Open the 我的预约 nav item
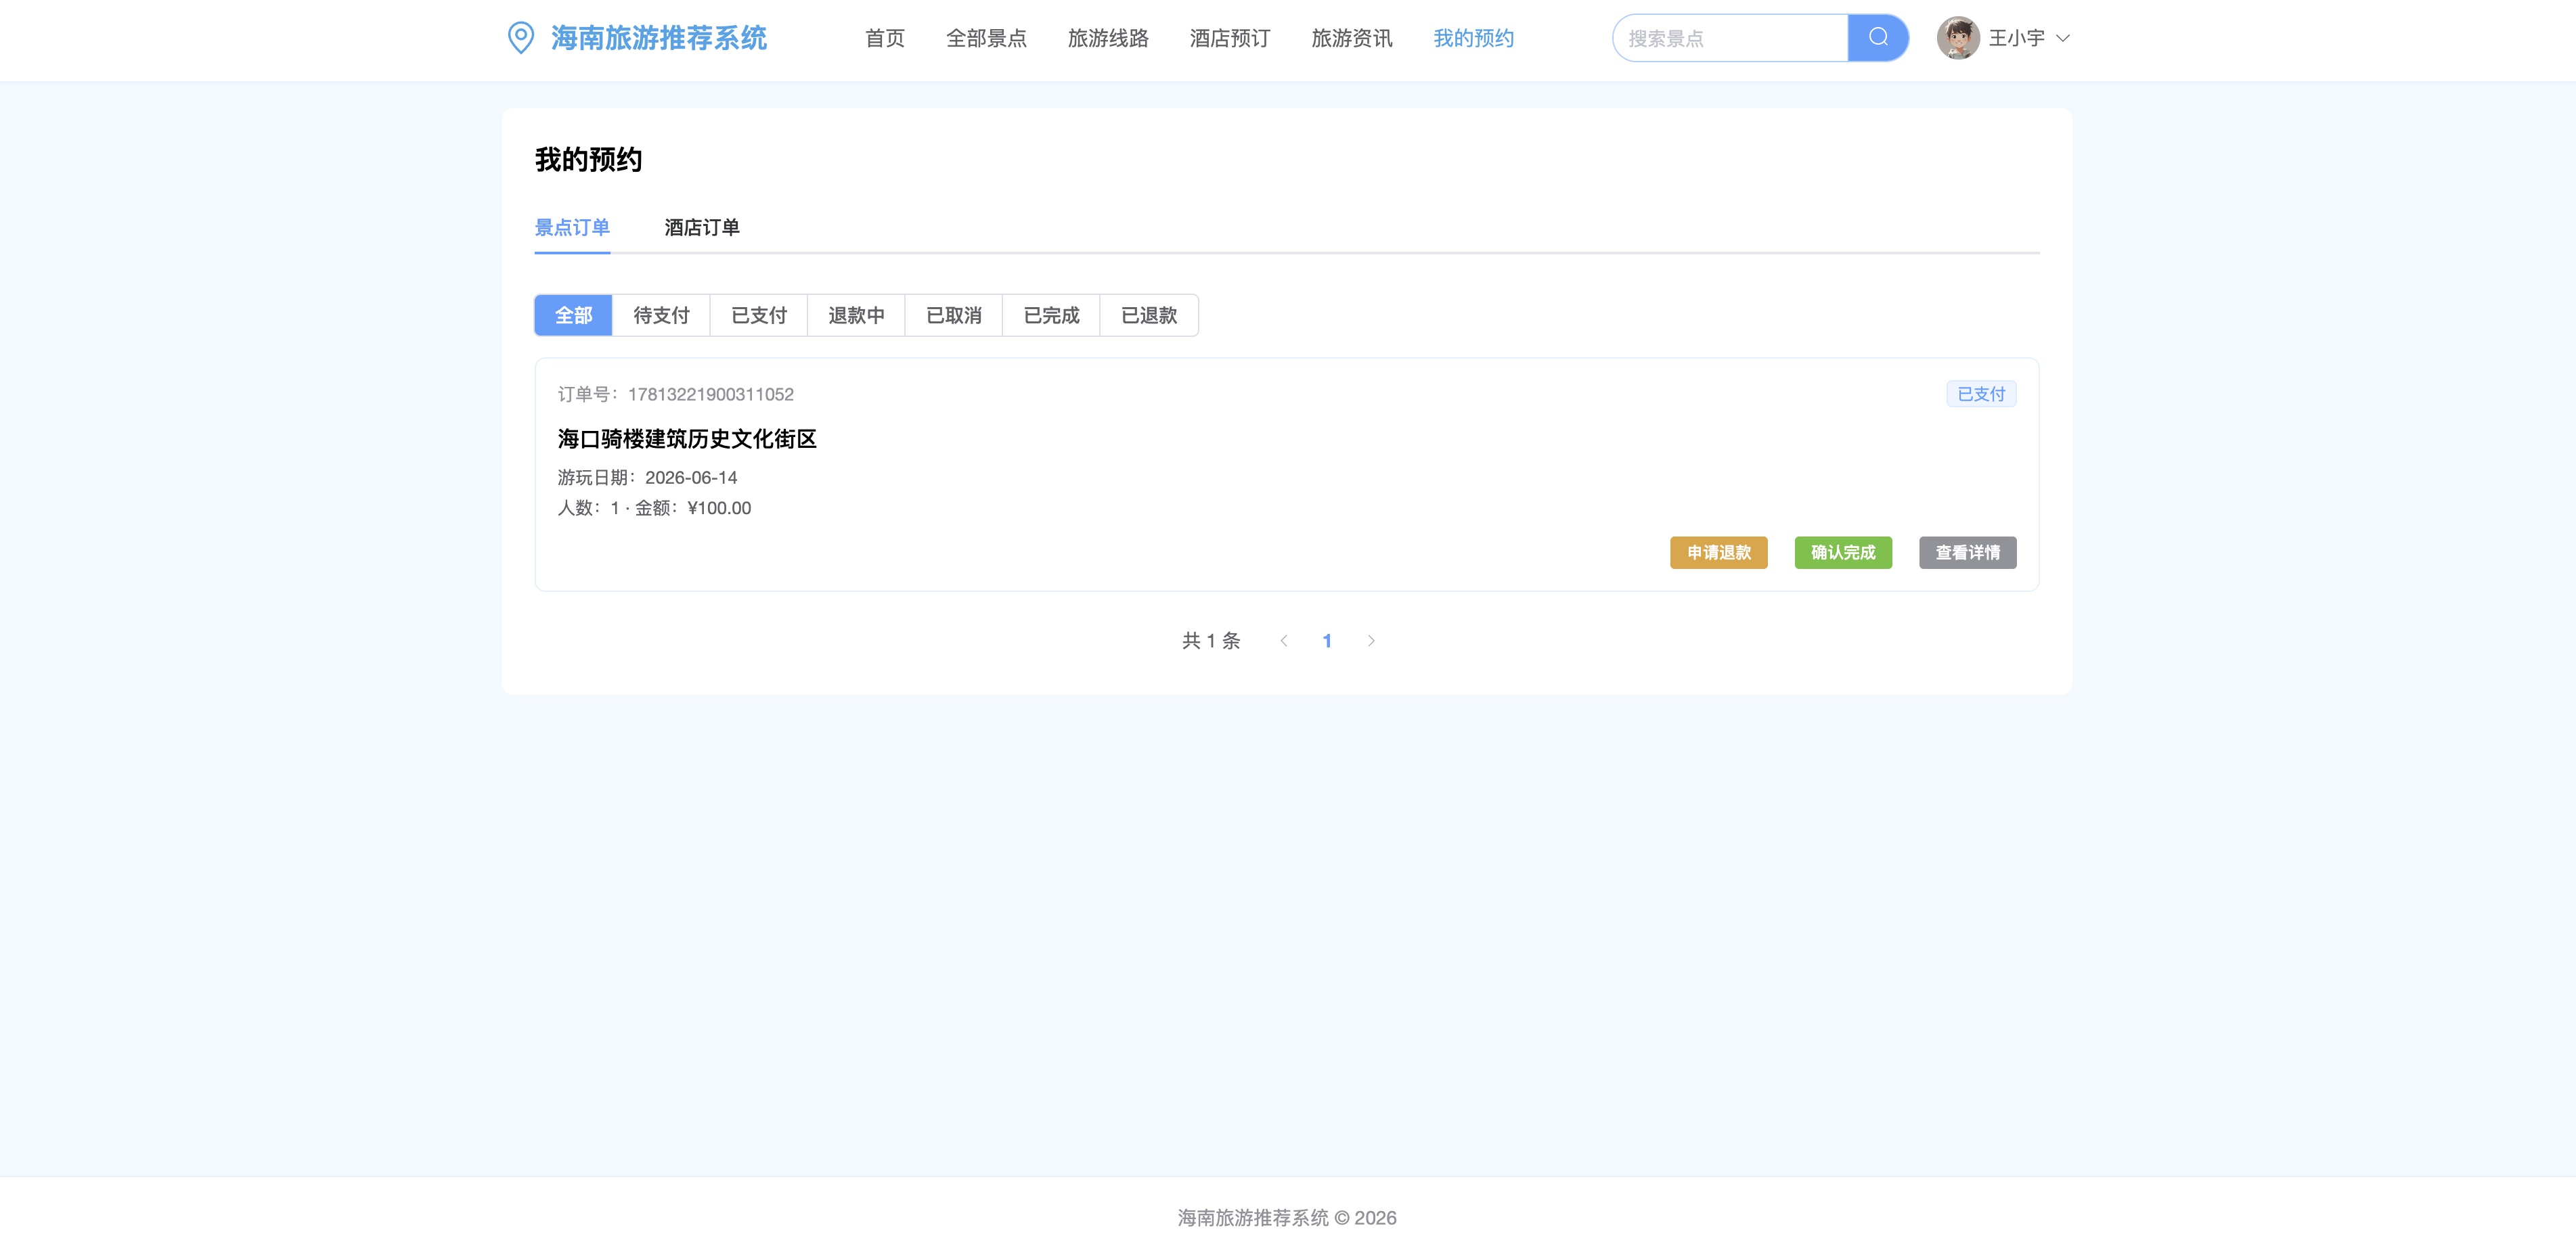This screenshot has height=1257, width=2576. tap(1473, 38)
